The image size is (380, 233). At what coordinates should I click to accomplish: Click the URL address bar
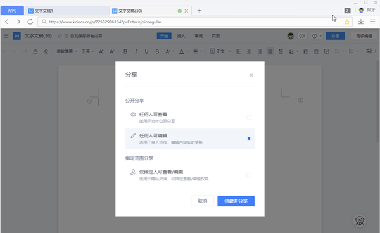[x=195, y=22]
